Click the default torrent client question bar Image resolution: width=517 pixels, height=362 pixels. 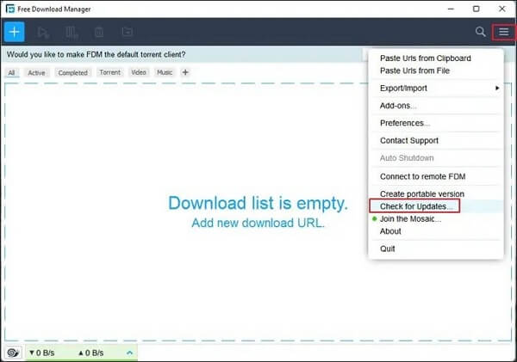point(184,55)
